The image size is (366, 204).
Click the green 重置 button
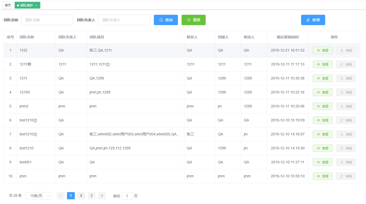[x=194, y=20]
